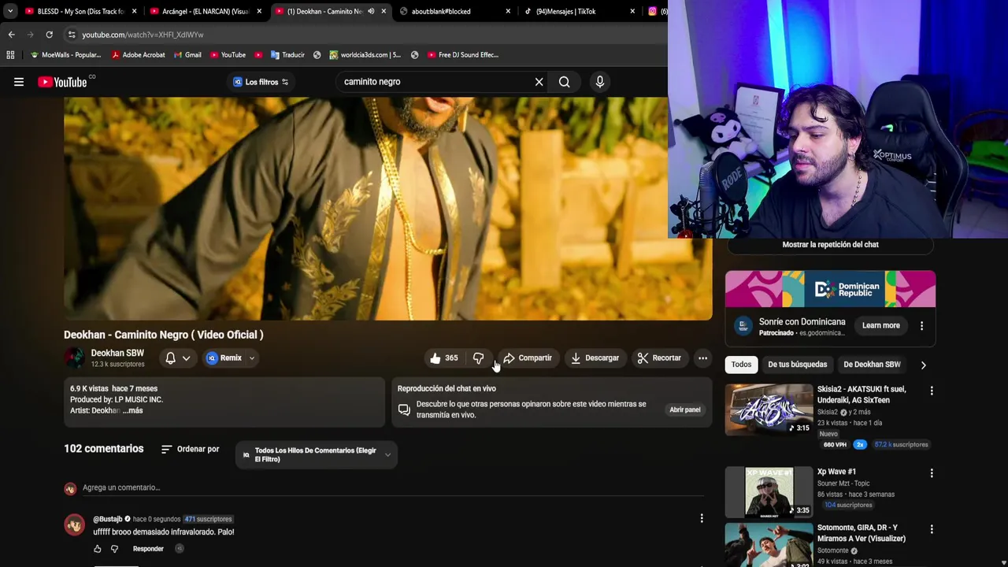Click the Remix button
Screen dimensions: 1008x567
tap(224, 358)
